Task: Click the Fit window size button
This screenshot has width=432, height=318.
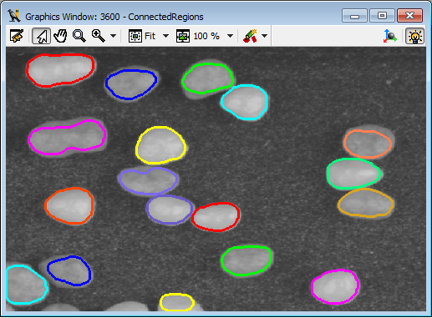Action: pos(142,36)
